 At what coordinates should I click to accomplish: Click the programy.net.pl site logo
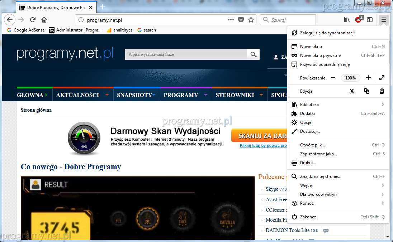(x=65, y=53)
